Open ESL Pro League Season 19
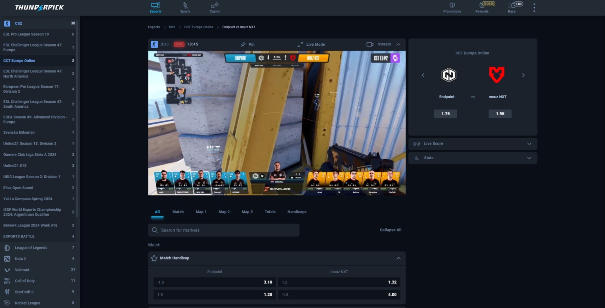This screenshot has height=308, width=605. point(38,34)
